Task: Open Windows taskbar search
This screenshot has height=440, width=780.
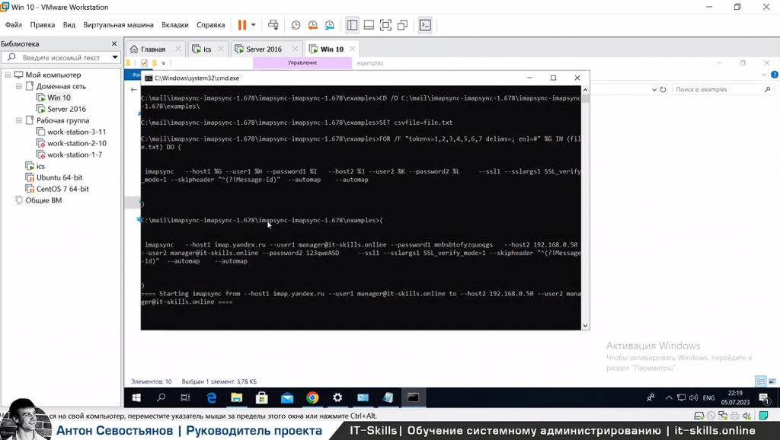Action: [161, 397]
